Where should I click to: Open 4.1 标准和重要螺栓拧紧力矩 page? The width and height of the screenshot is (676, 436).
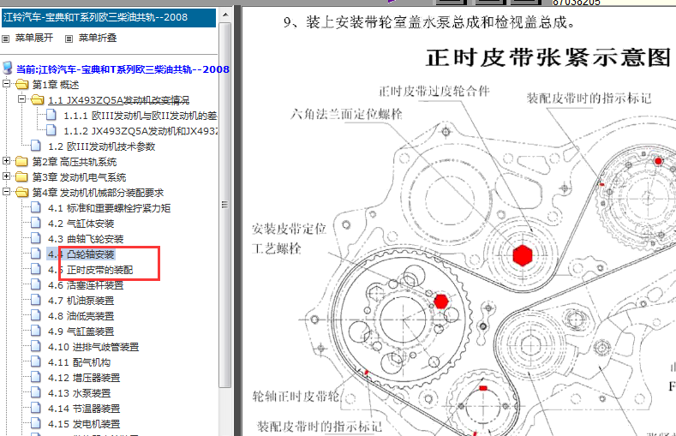pyautogui.click(x=109, y=208)
